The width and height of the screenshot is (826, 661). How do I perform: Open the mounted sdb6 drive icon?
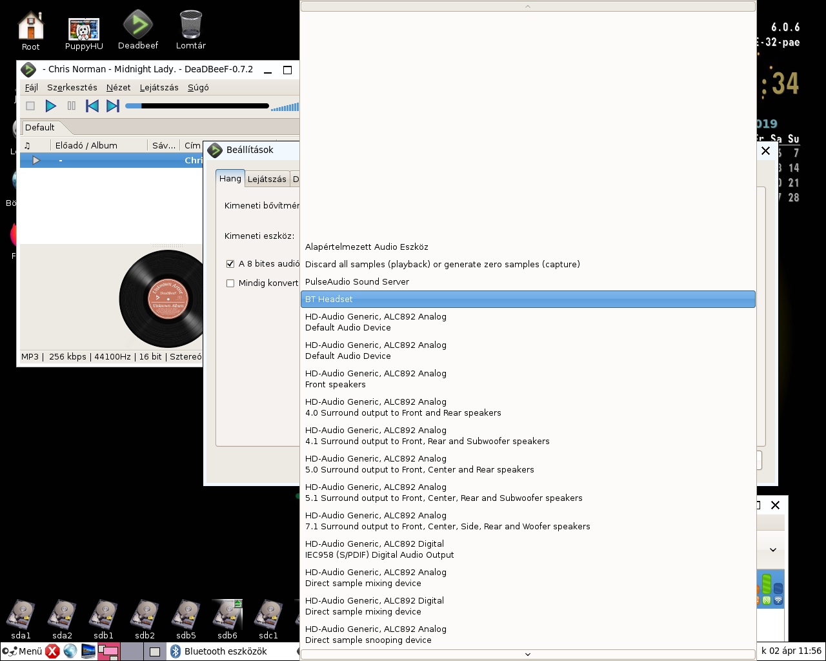(227, 618)
